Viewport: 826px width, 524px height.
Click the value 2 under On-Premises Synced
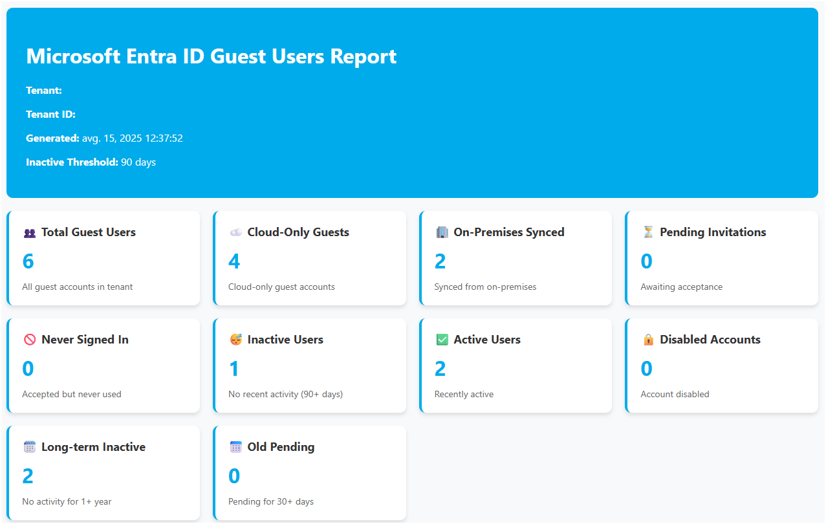(x=440, y=261)
